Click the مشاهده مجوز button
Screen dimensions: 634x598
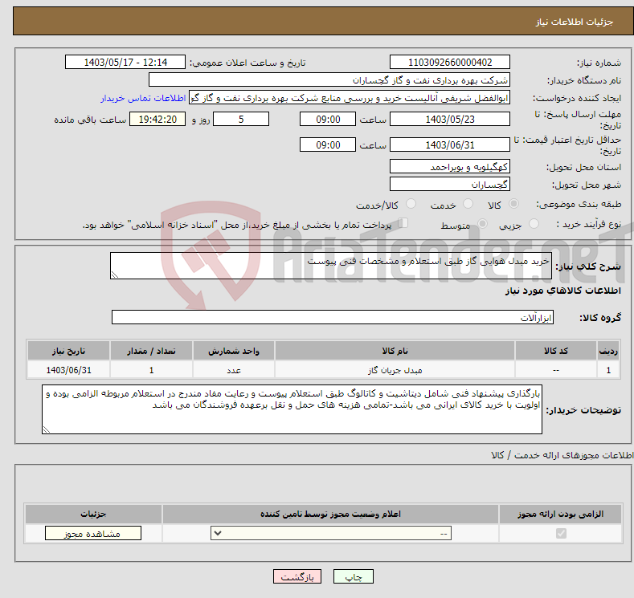point(93,534)
